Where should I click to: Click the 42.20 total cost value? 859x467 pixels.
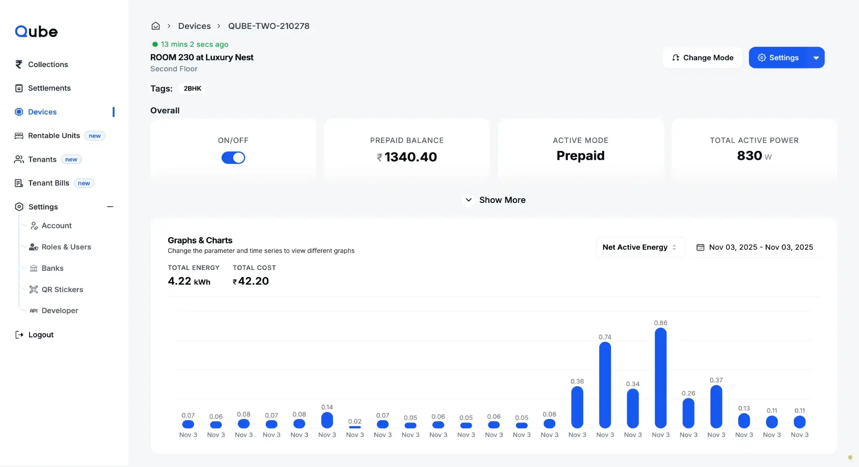pyautogui.click(x=251, y=281)
